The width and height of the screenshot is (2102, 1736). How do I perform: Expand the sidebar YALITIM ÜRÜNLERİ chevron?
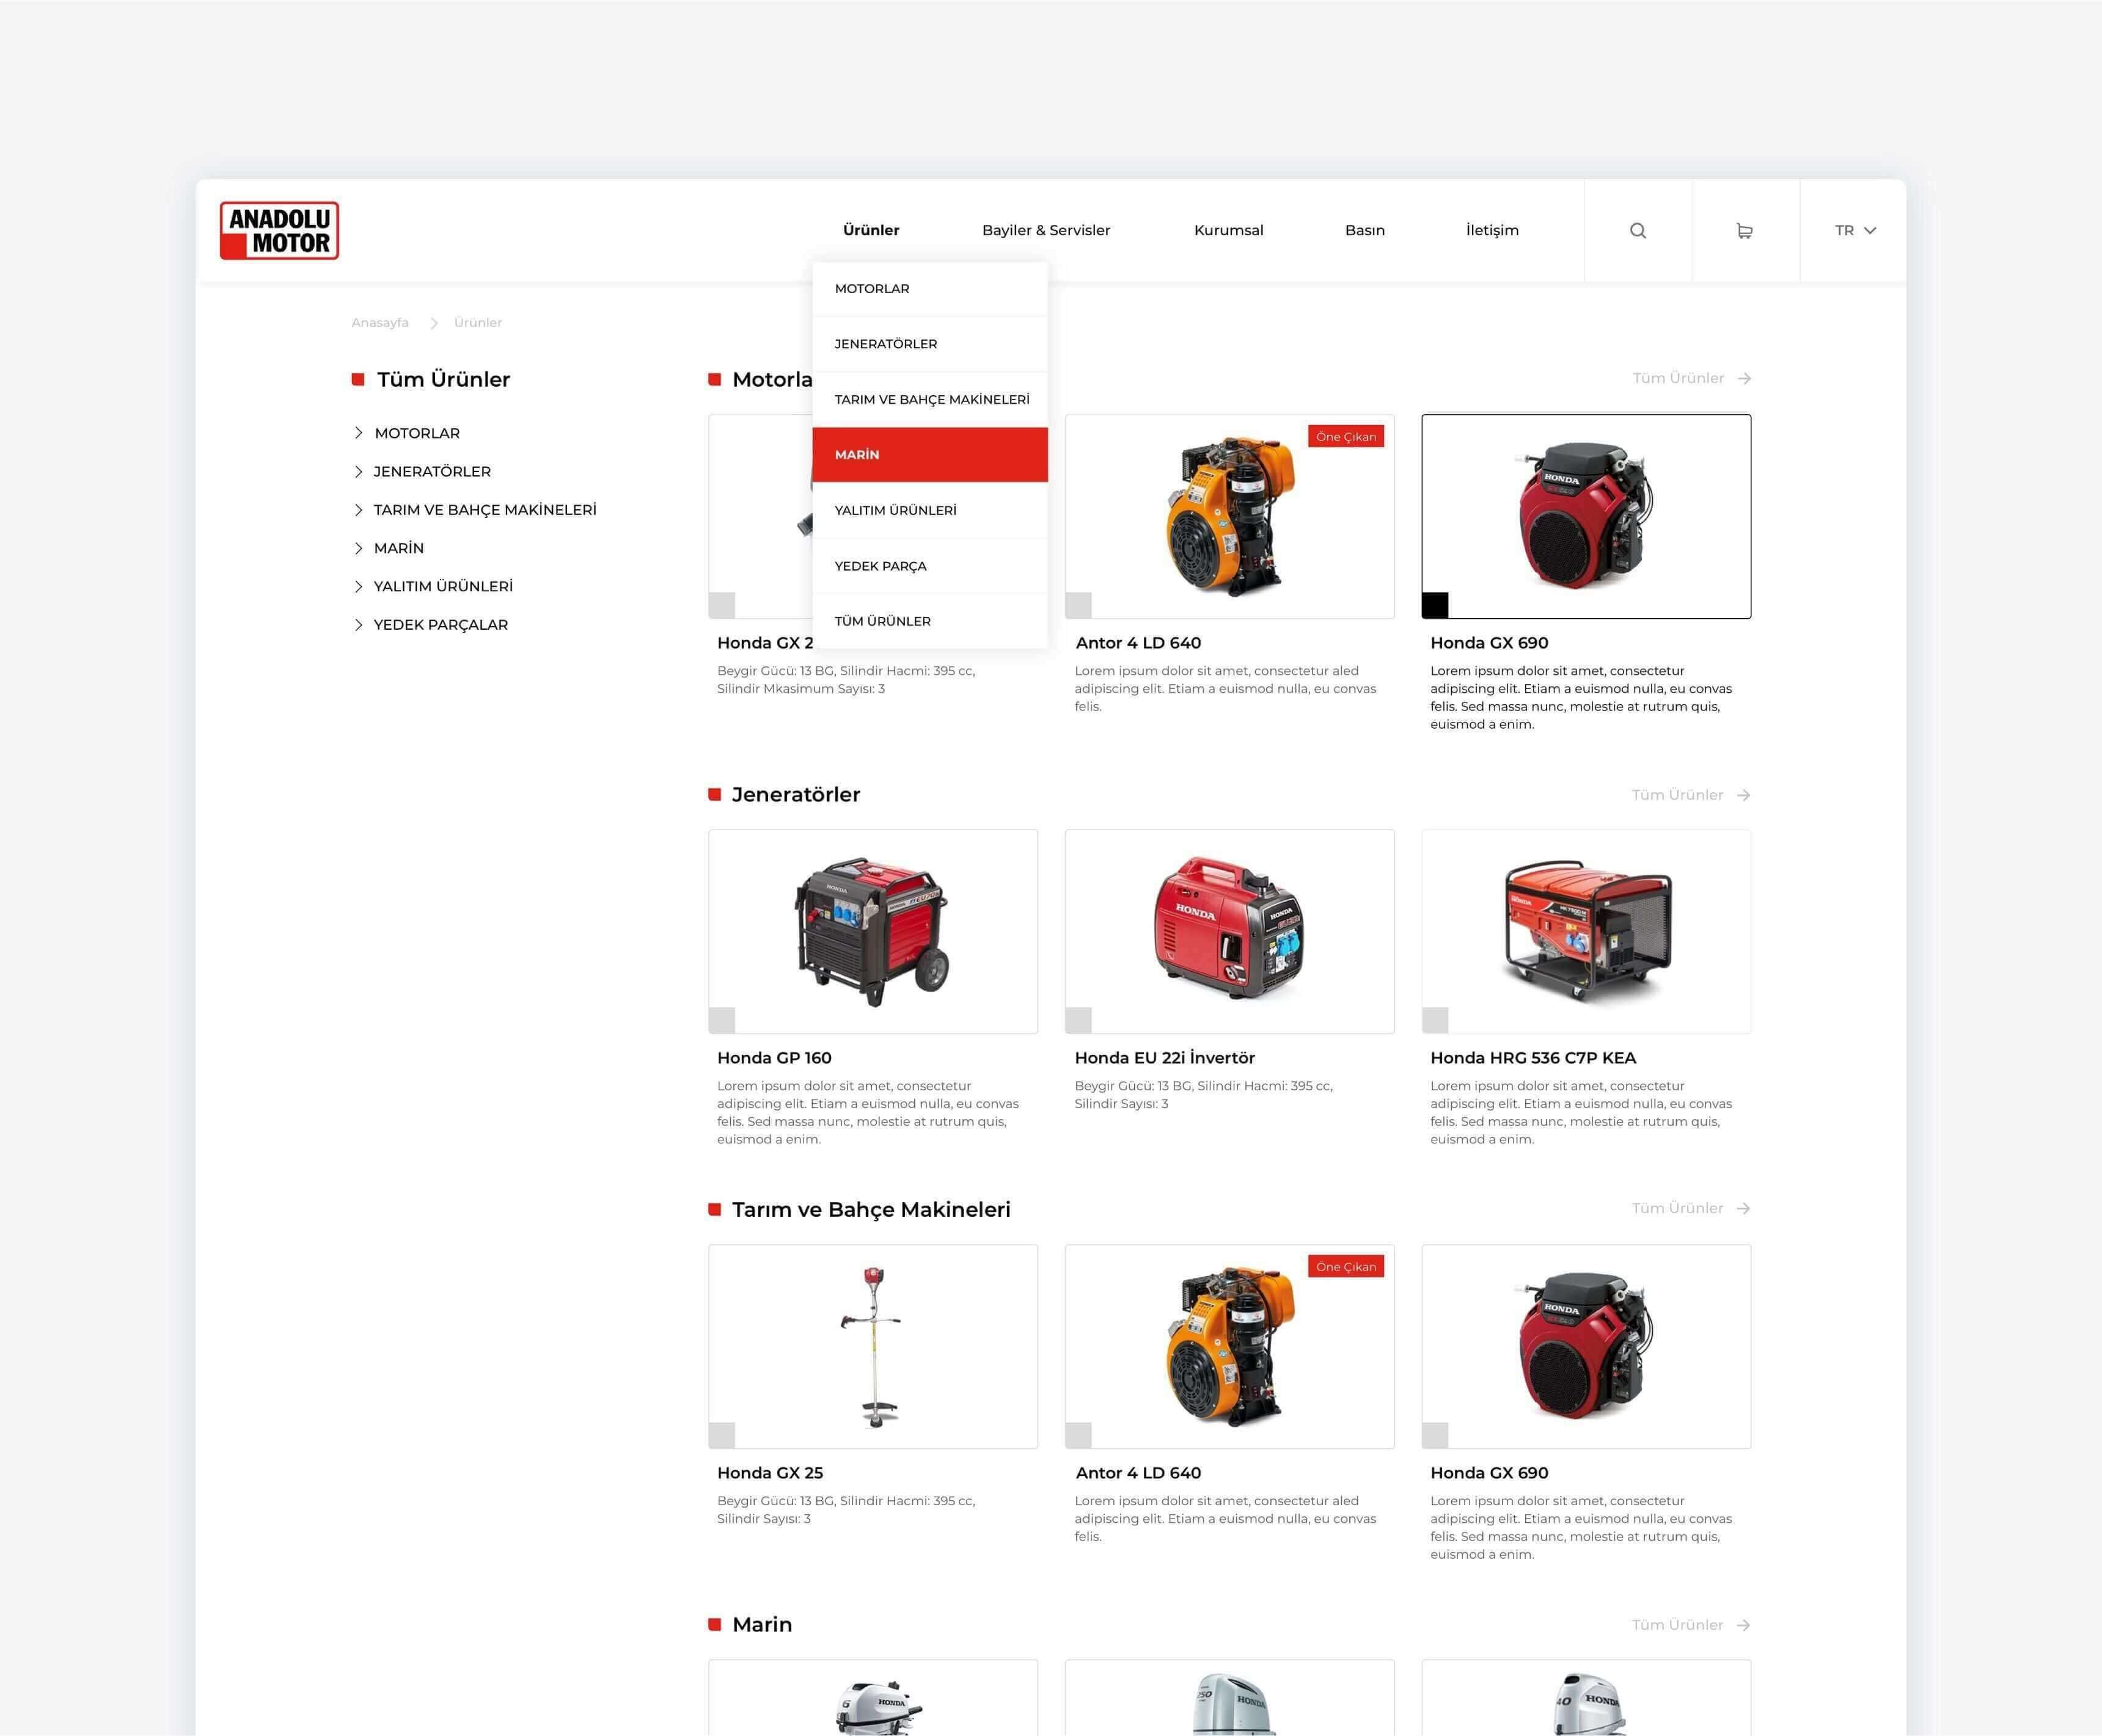coord(358,586)
